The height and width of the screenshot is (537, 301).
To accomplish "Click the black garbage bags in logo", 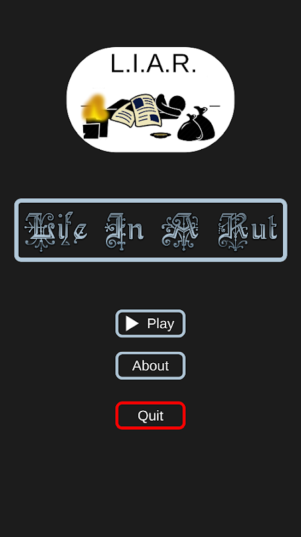I will click(196, 124).
